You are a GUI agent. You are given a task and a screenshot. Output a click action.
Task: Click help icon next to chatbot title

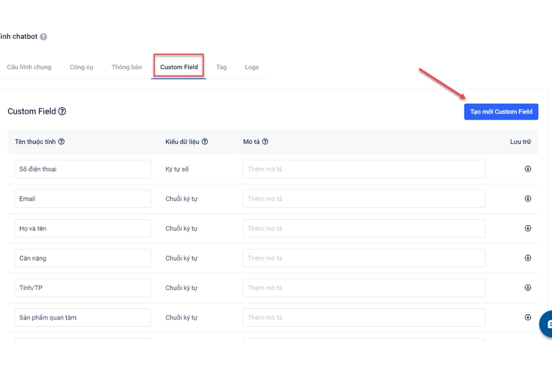tap(43, 37)
